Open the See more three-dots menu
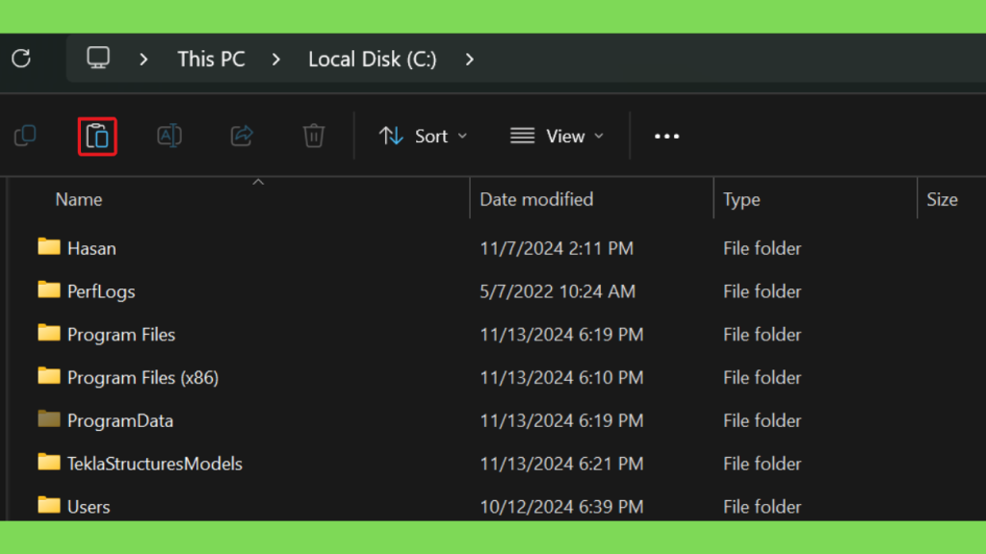This screenshot has width=986, height=554. (666, 137)
